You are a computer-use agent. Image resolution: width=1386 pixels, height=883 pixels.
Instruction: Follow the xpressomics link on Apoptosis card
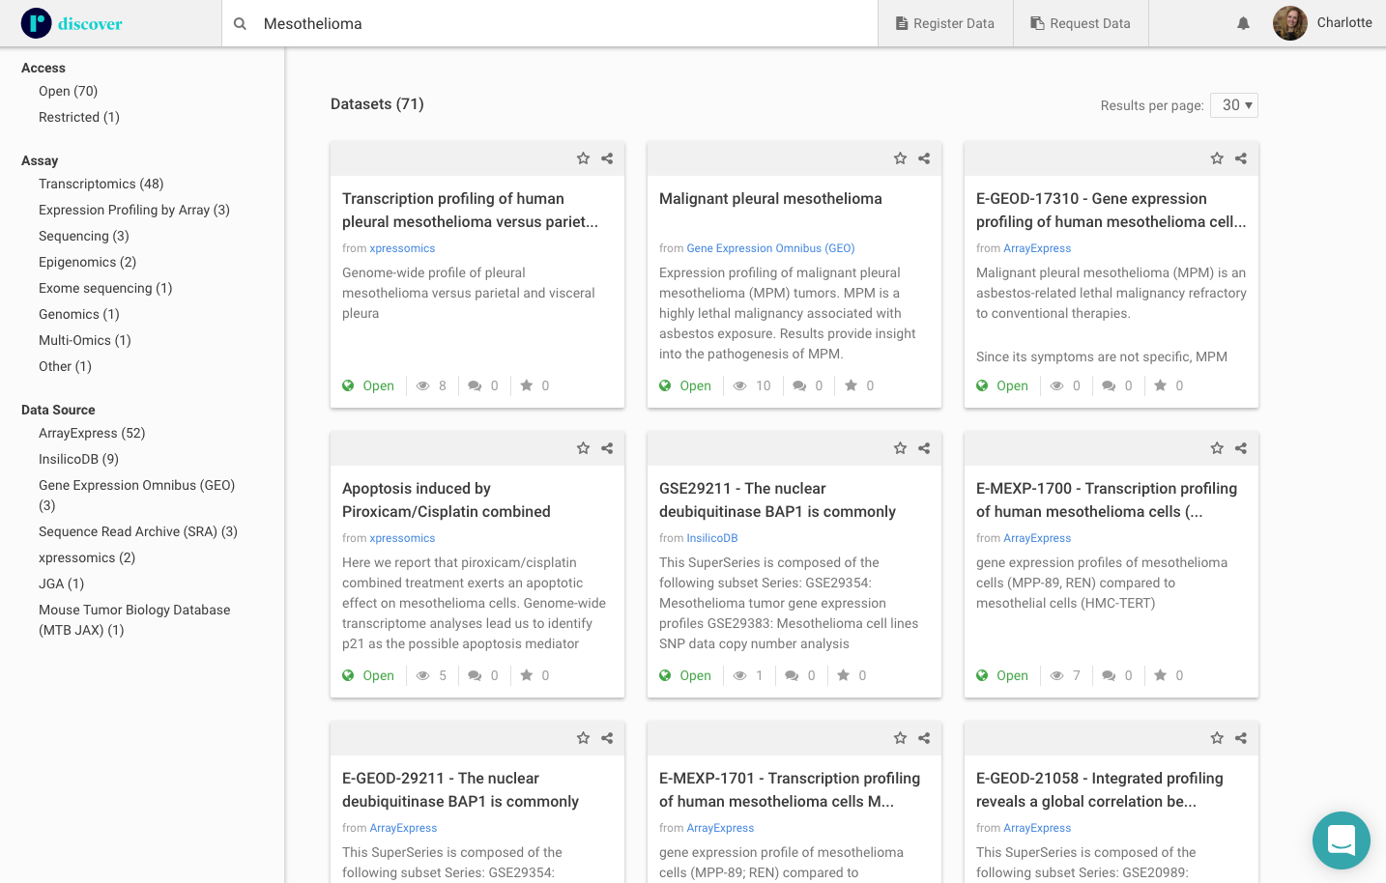402,538
